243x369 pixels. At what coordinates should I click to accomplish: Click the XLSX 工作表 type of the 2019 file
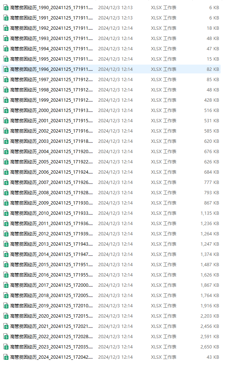[x=163, y=305]
